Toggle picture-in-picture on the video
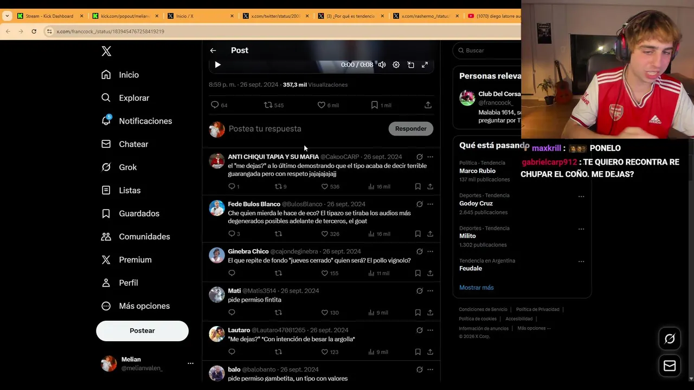 tap(410, 65)
